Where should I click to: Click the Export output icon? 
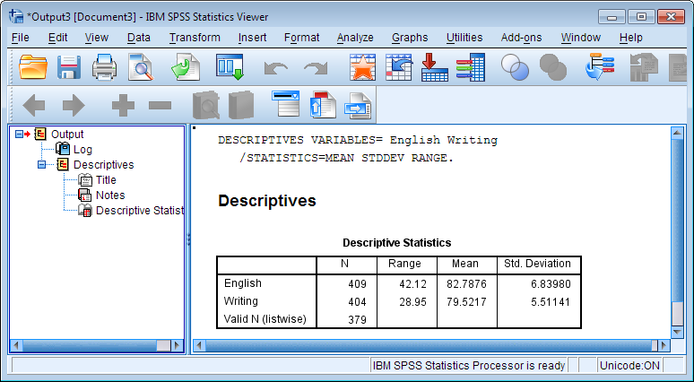[186, 67]
